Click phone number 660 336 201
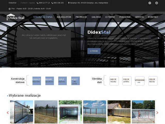 [59, 3]
